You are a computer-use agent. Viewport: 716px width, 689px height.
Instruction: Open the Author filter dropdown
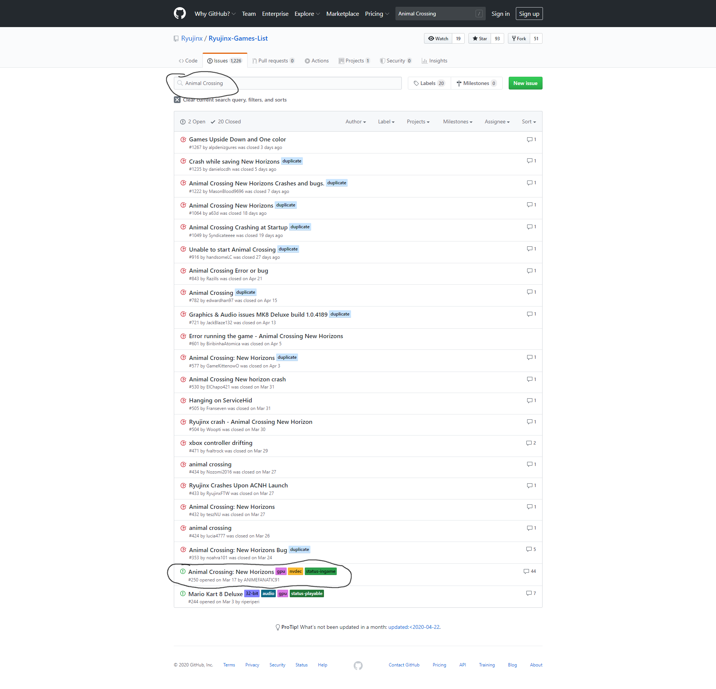coord(356,121)
